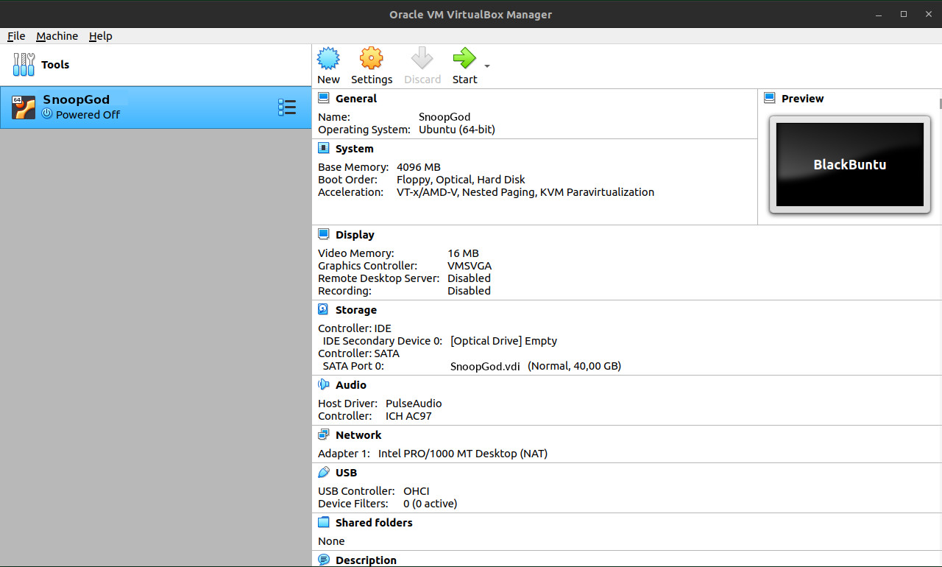The width and height of the screenshot is (942, 567).
Task: Click the 'ICH AC97' controller value
Action: (x=408, y=416)
